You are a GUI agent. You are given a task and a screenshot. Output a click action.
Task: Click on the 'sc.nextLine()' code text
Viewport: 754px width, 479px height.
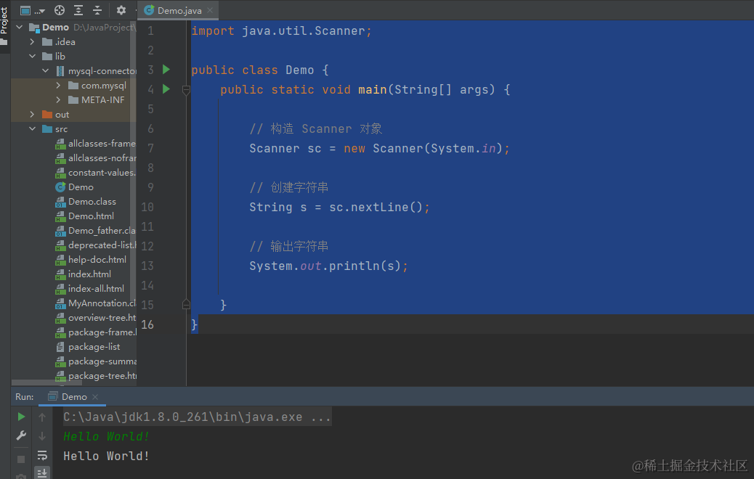coord(376,207)
